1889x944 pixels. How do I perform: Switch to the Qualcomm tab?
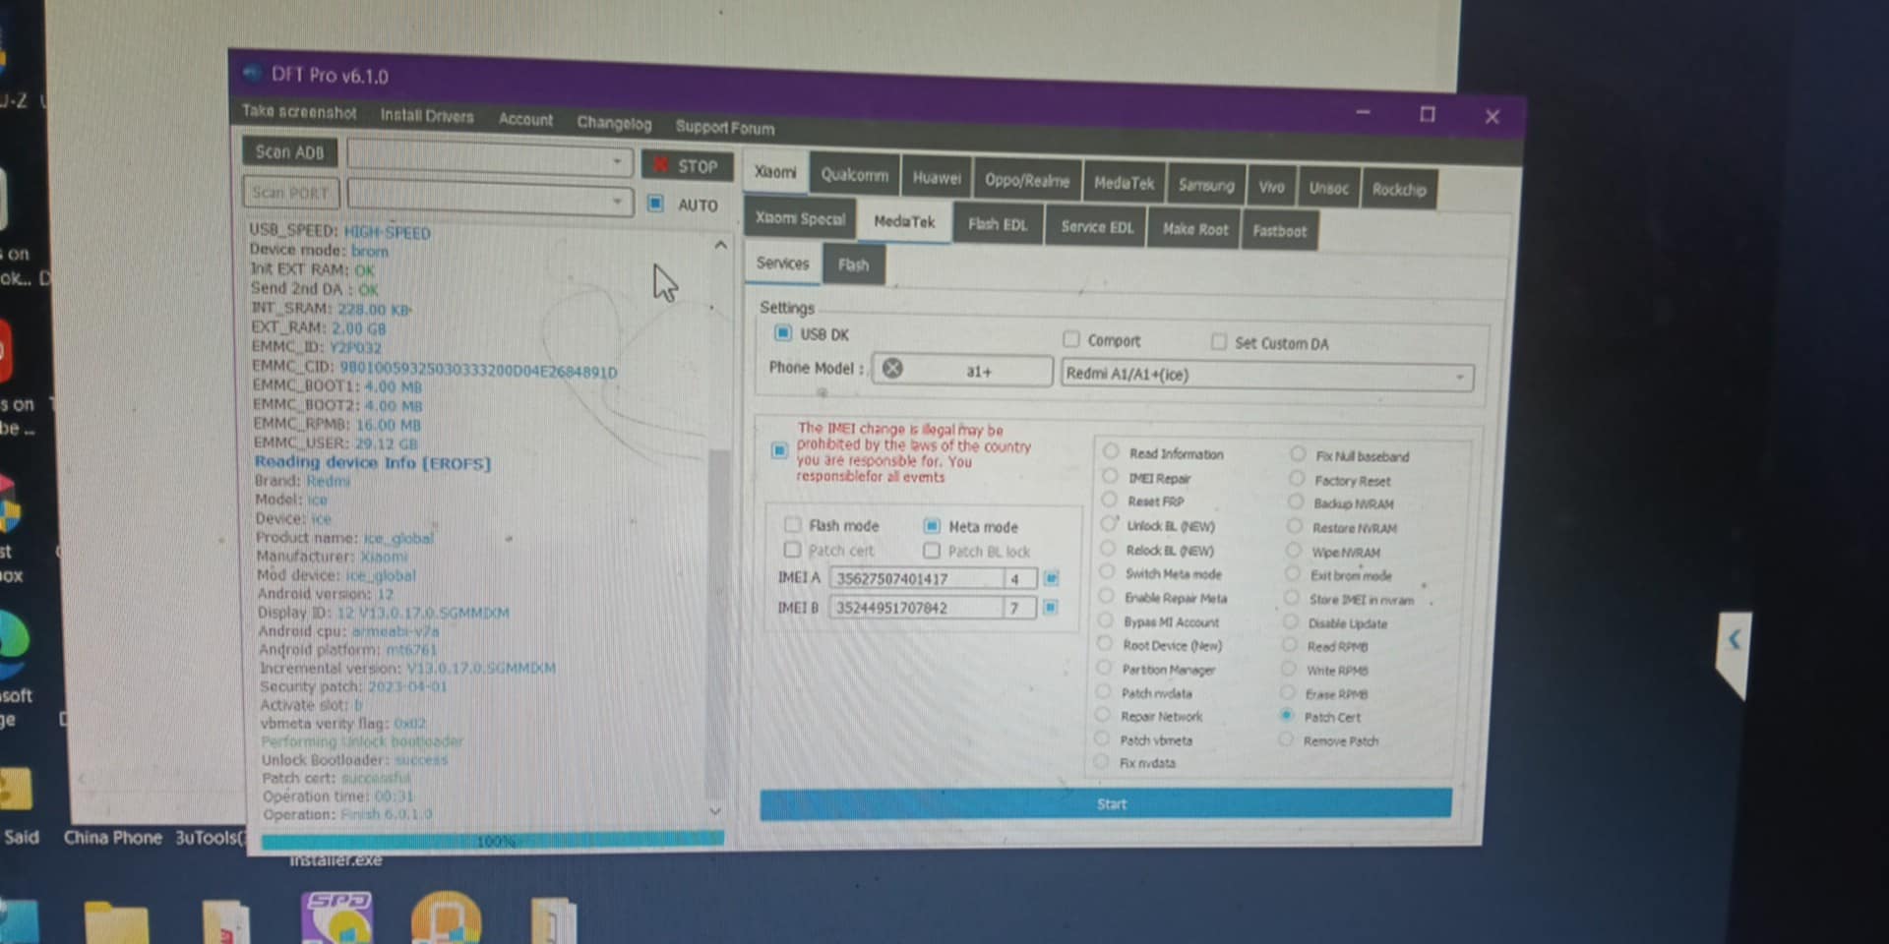coord(855,175)
